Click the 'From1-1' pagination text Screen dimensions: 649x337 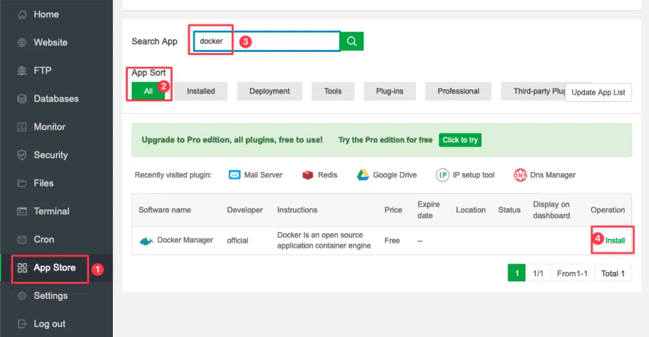572,273
